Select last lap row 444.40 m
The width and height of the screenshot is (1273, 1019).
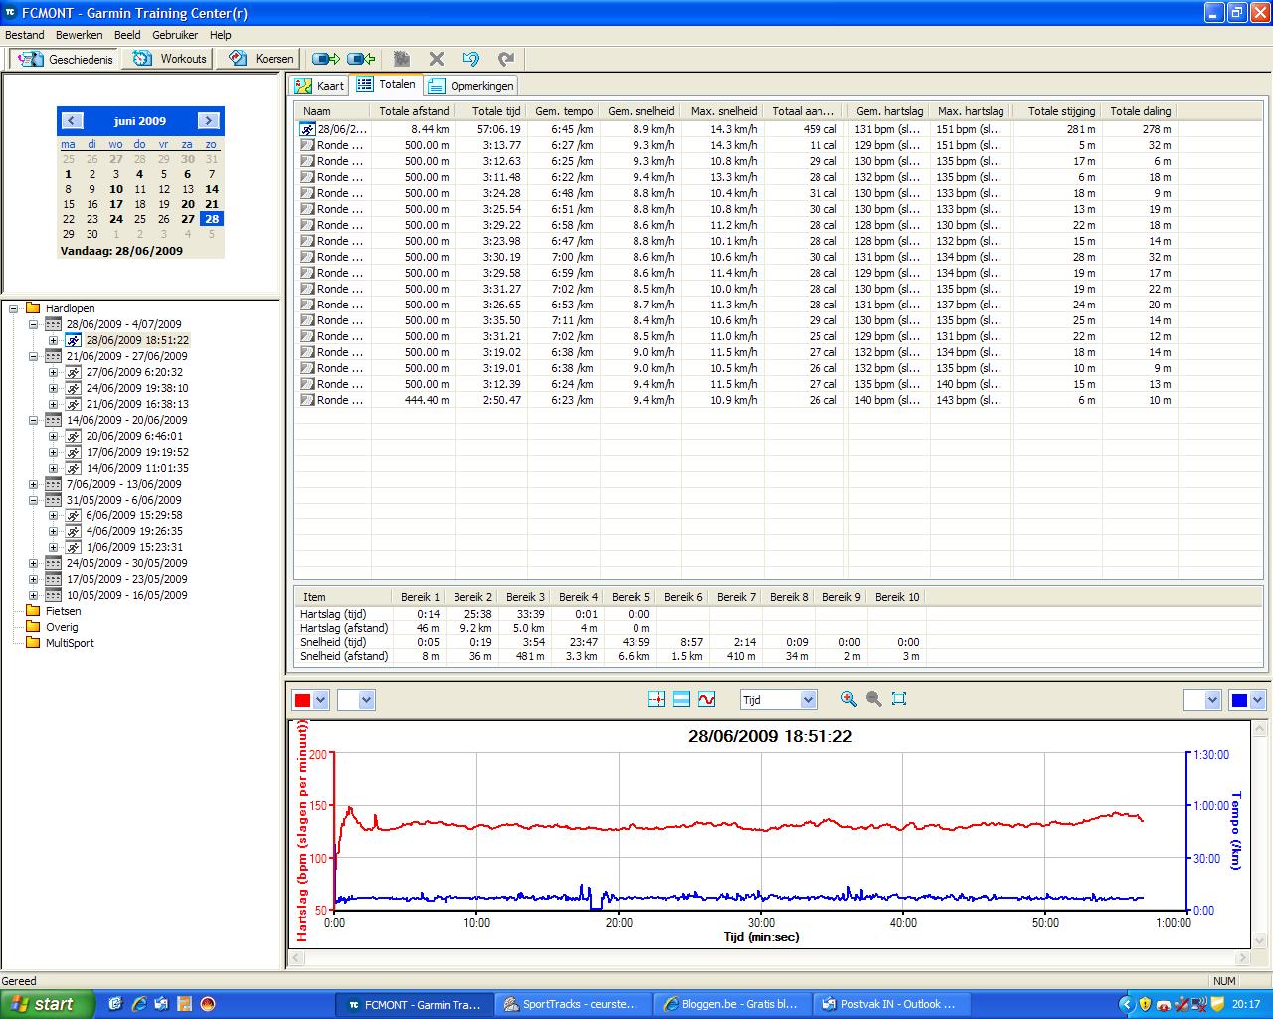coord(737,400)
